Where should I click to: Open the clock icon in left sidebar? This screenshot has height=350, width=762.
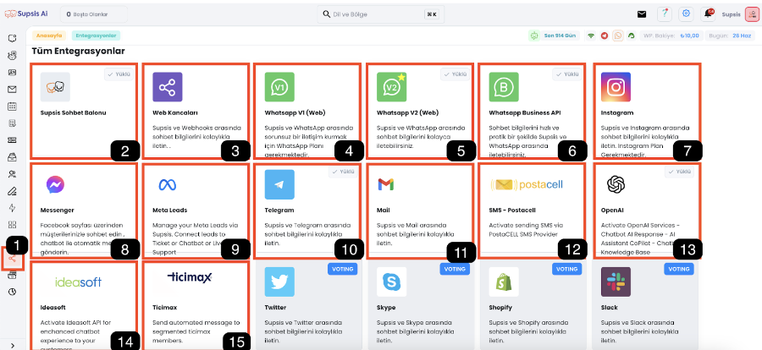(x=12, y=292)
